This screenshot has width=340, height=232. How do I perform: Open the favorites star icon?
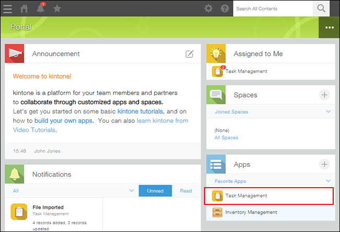(x=57, y=8)
